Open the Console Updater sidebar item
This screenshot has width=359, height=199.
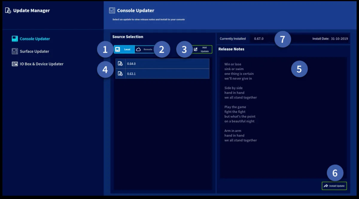pos(31,39)
